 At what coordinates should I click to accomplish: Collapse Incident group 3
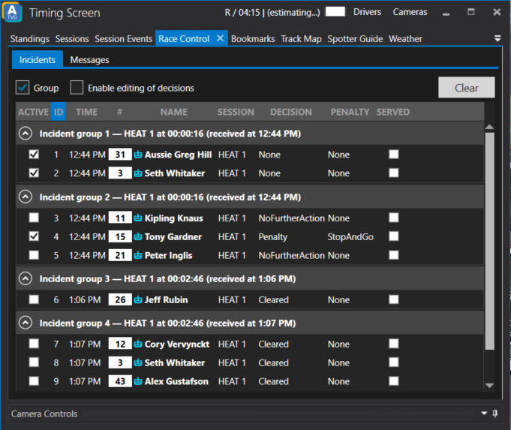pos(26,278)
